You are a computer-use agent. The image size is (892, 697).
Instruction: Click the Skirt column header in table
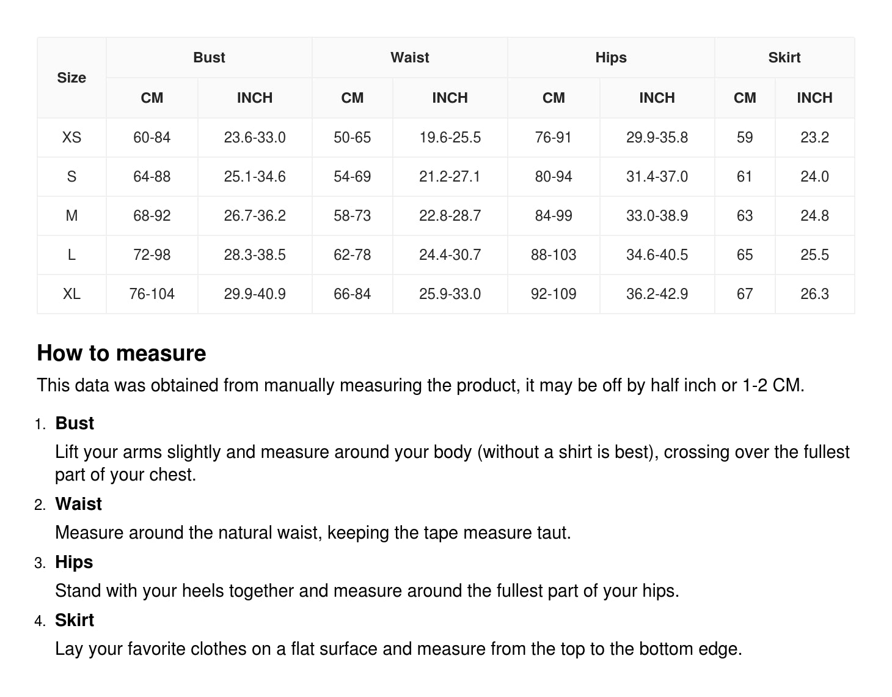click(784, 57)
